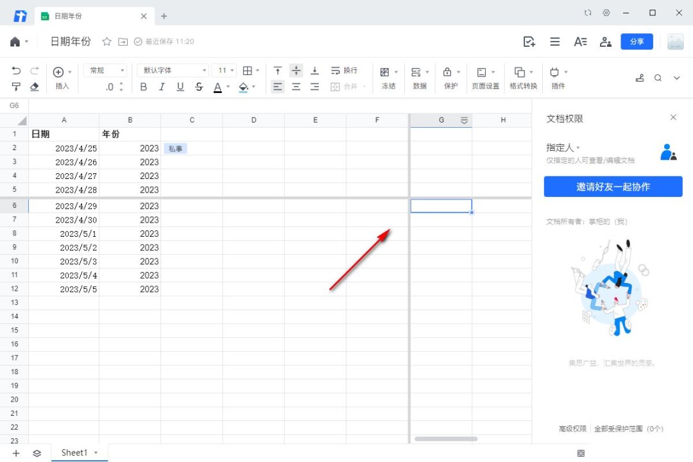Click the blue 分享 button

(x=637, y=42)
